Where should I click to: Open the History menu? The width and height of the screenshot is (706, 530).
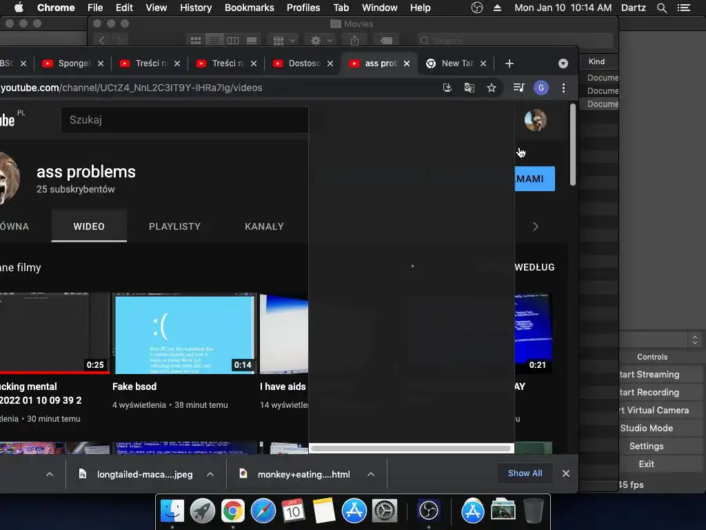click(196, 8)
